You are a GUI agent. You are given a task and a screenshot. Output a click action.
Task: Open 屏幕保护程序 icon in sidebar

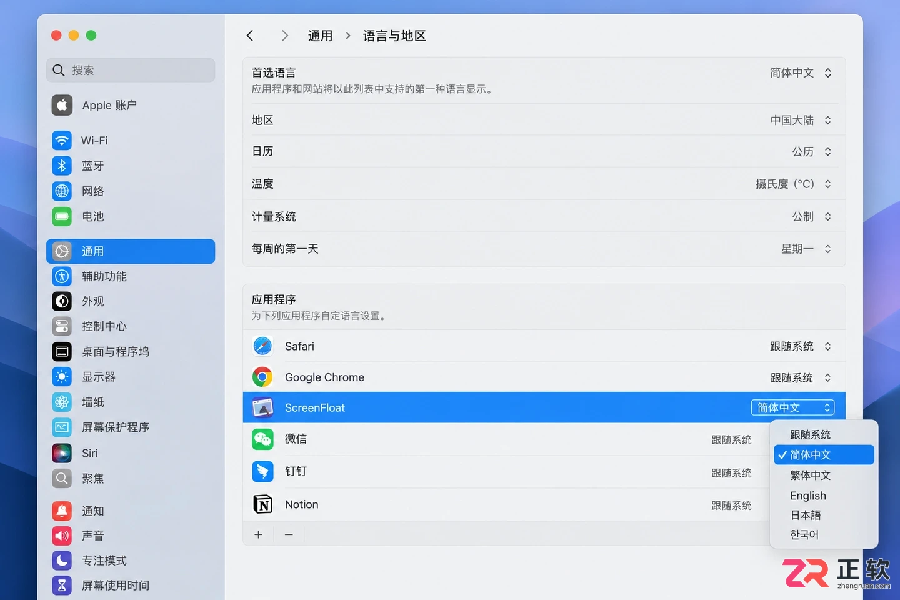coord(62,427)
